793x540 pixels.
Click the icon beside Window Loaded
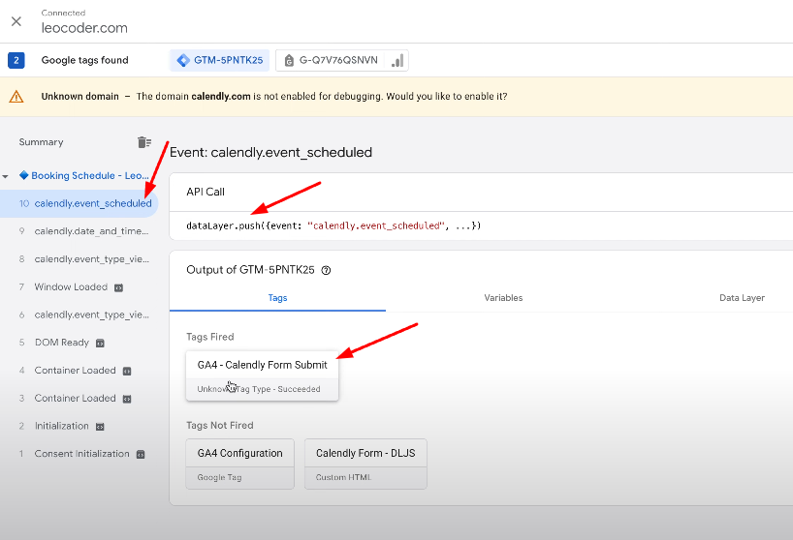click(119, 287)
